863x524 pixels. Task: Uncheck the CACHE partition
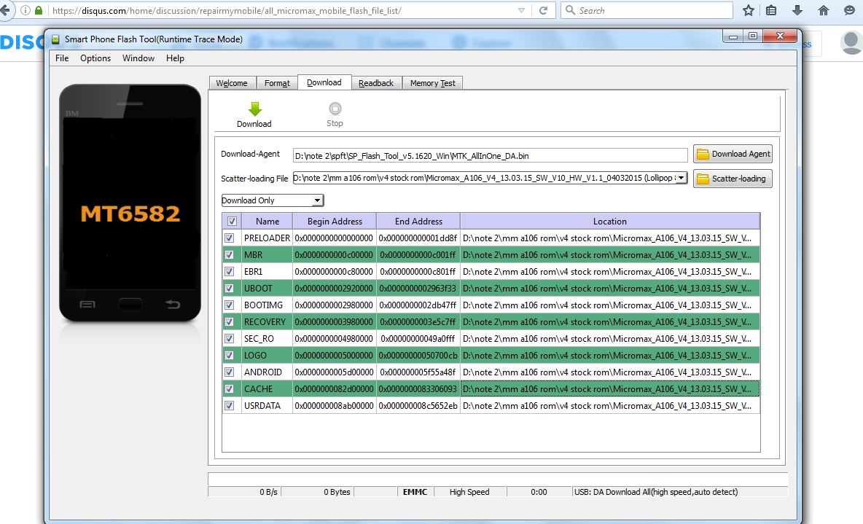[230, 389]
